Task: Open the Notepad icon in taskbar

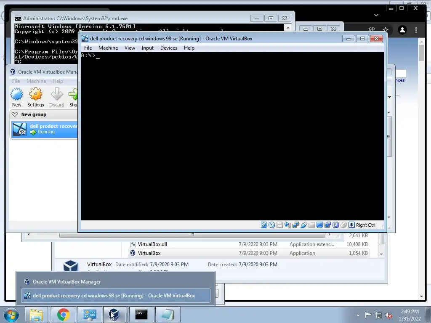Action: (x=168, y=315)
